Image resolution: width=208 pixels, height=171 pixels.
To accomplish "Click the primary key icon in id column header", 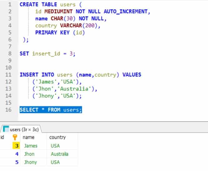I will 15,137.
